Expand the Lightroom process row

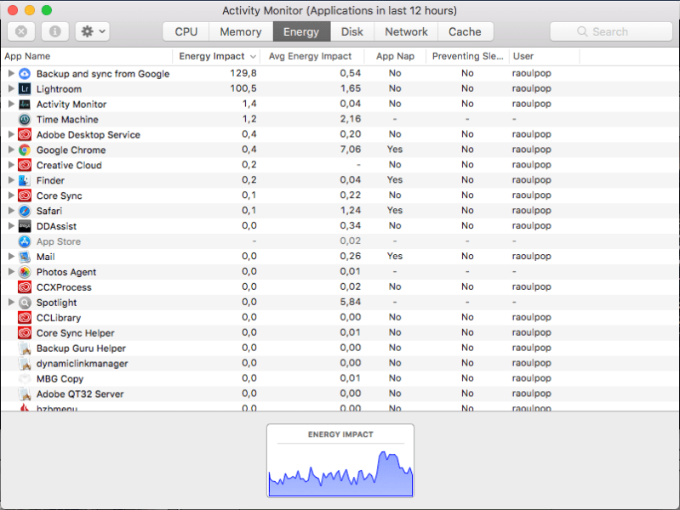11,89
